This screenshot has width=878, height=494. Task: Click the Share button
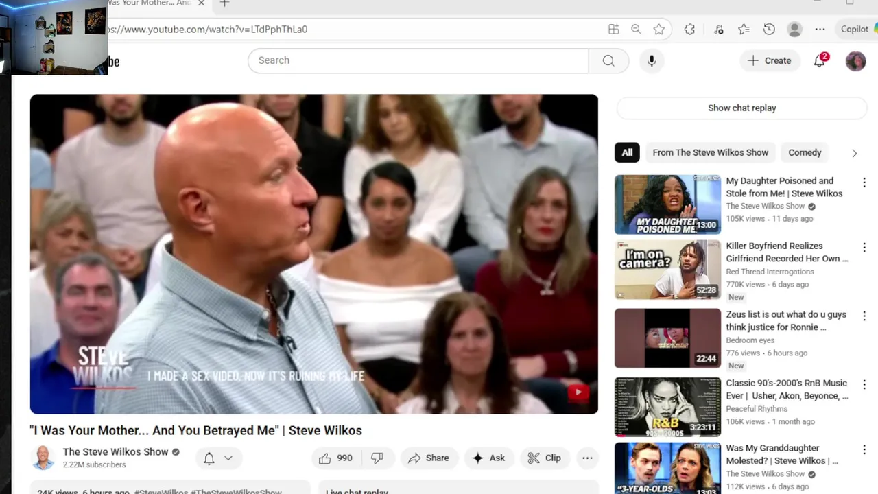click(x=429, y=458)
